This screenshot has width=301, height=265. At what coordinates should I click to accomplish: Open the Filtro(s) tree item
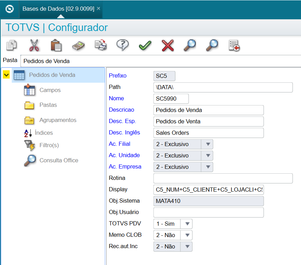49,145
